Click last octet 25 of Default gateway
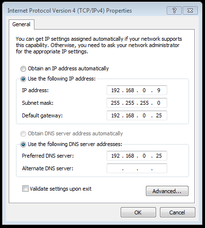Screen dimensions: 205x228 159,115
